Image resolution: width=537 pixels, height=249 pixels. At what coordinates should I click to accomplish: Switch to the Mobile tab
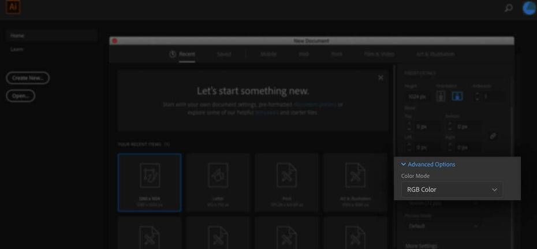[x=268, y=54]
